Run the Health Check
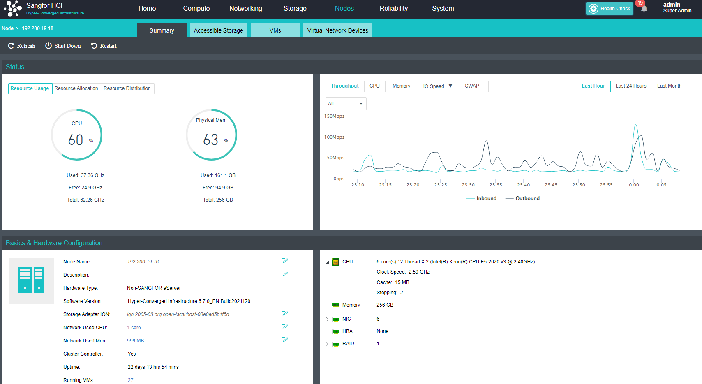This screenshot has height=384, width=702. coord(610,9)
